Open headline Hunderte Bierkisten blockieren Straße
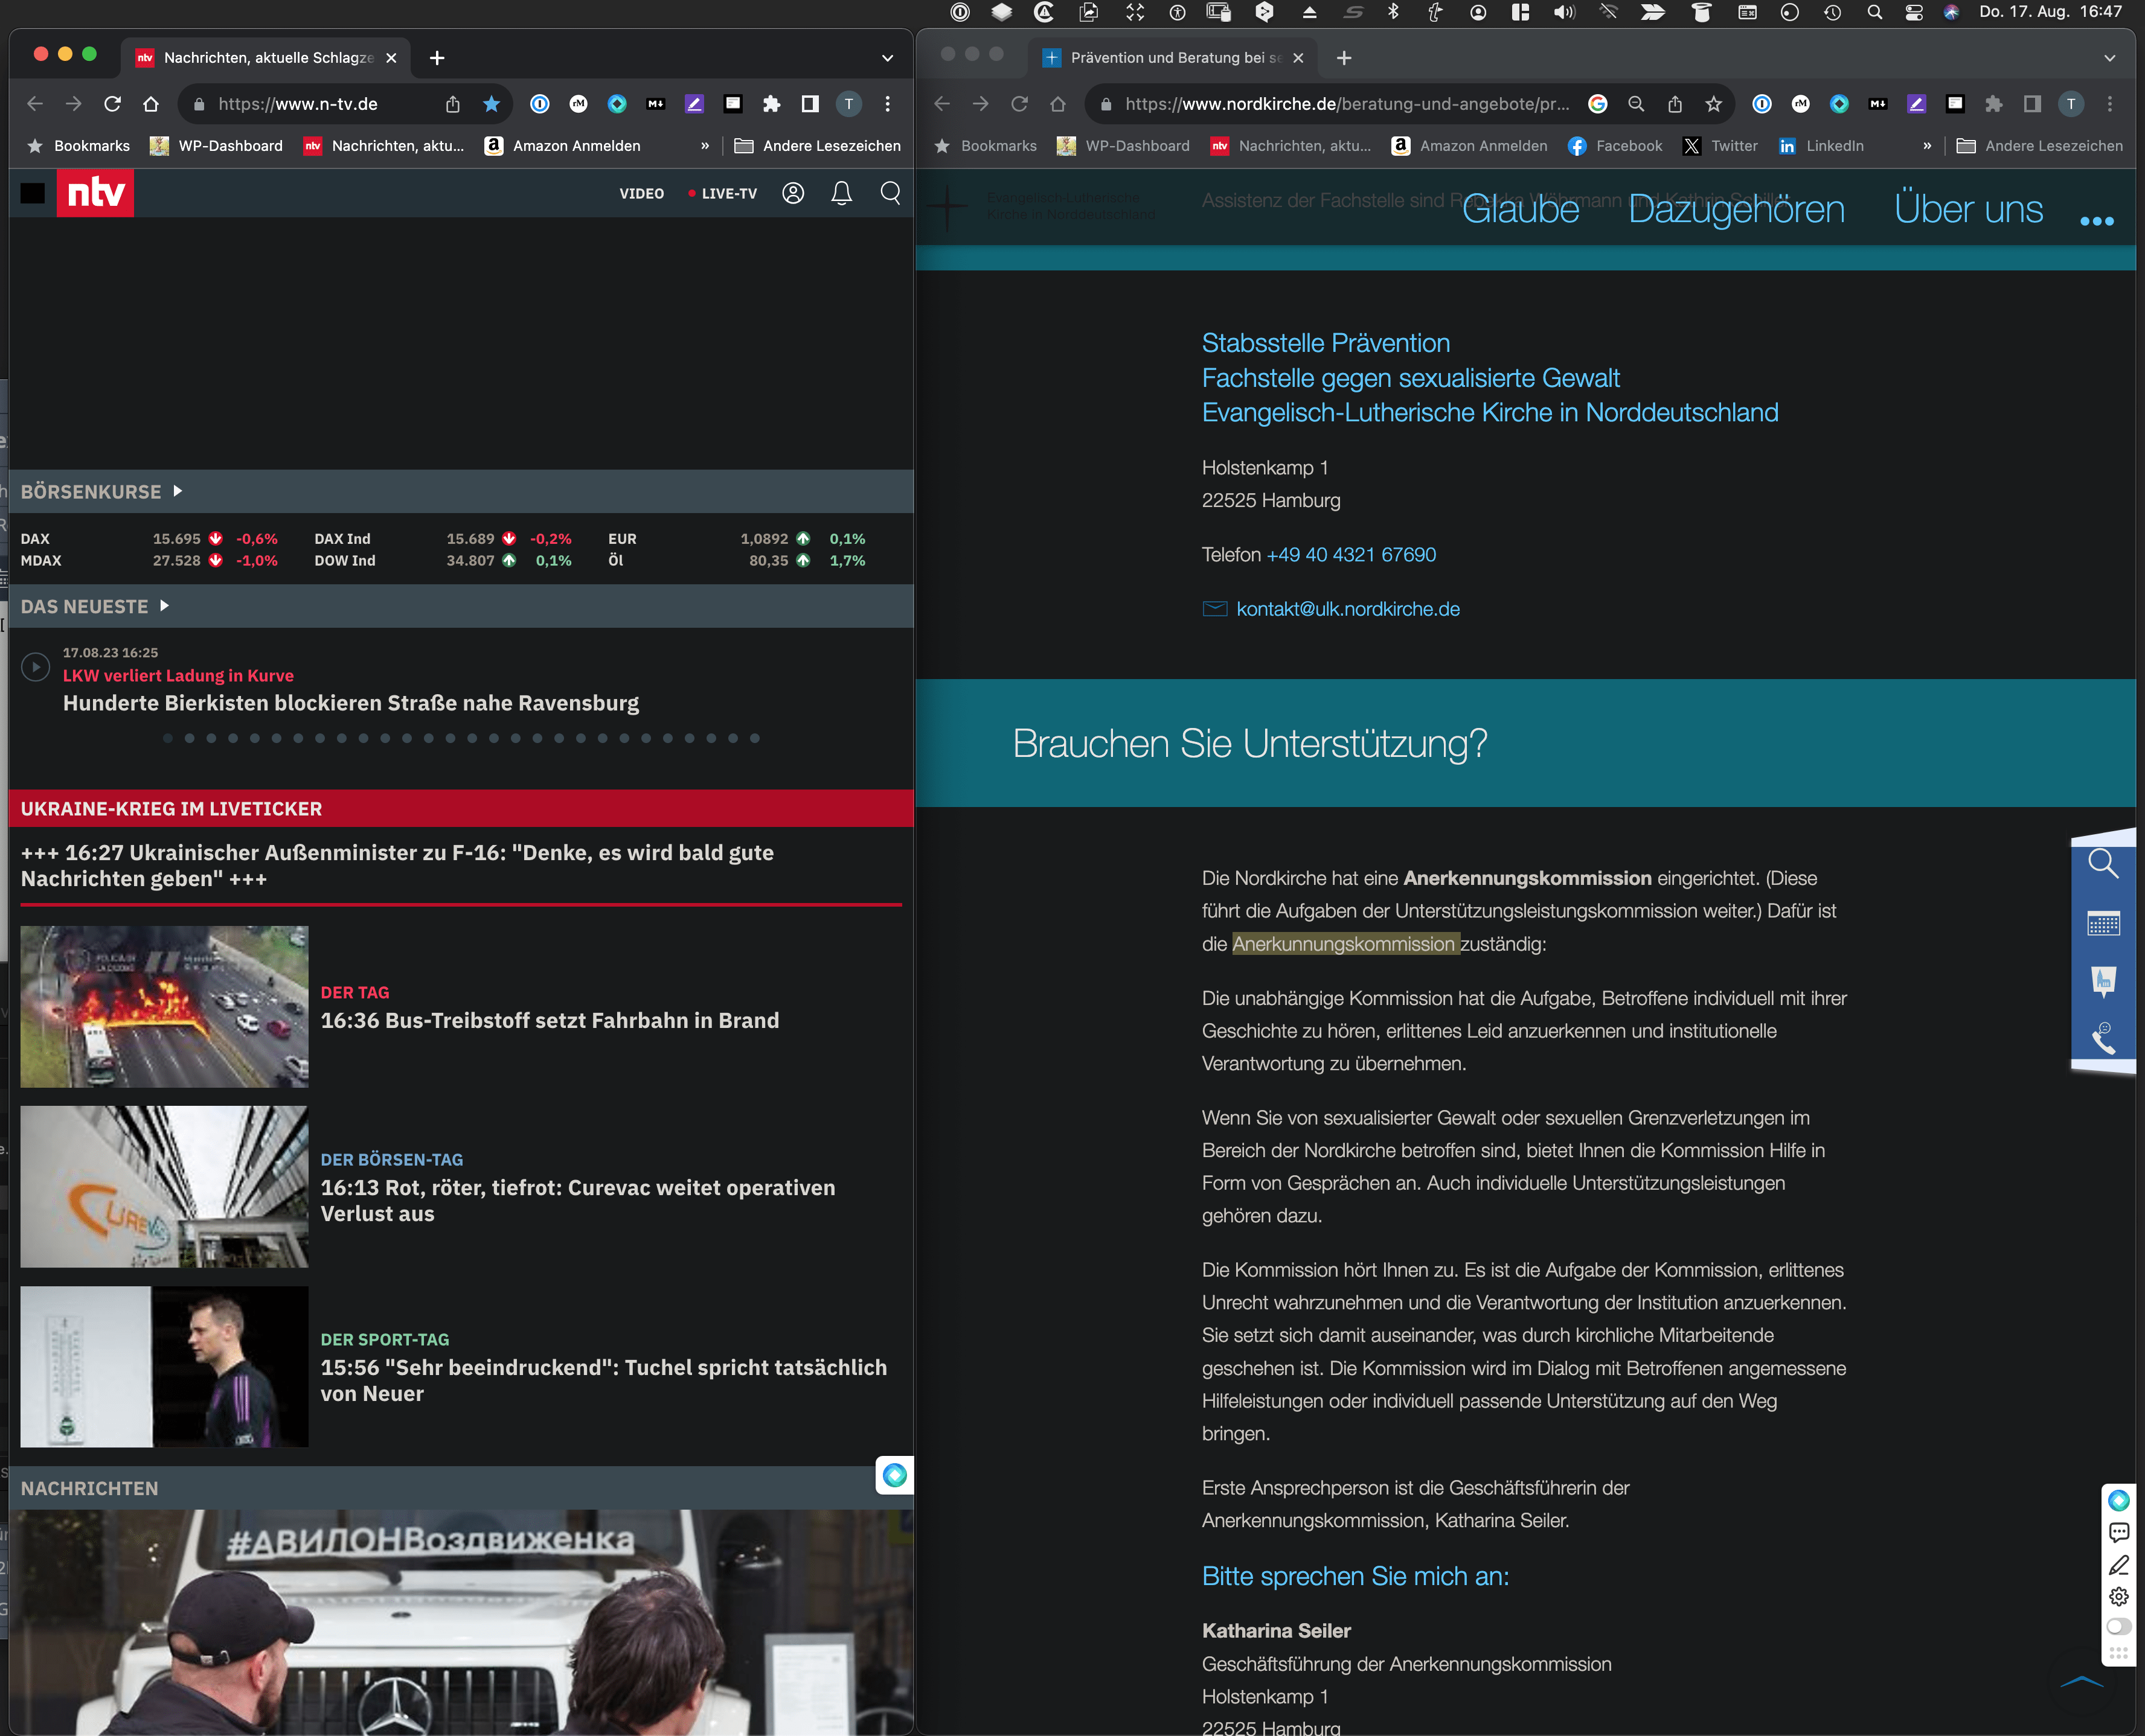 pos(351,703)
